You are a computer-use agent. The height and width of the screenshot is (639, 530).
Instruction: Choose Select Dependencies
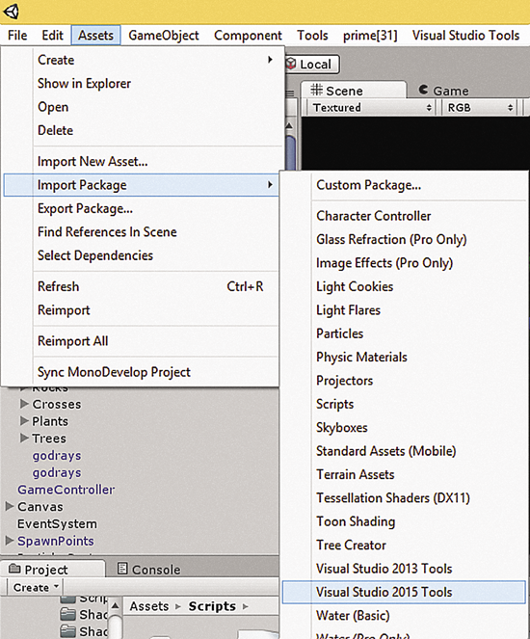point(141,255)
